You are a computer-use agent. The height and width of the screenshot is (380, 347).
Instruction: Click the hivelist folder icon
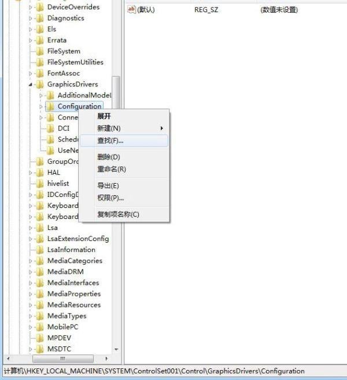pyautogui.click(x=40, y=184)
